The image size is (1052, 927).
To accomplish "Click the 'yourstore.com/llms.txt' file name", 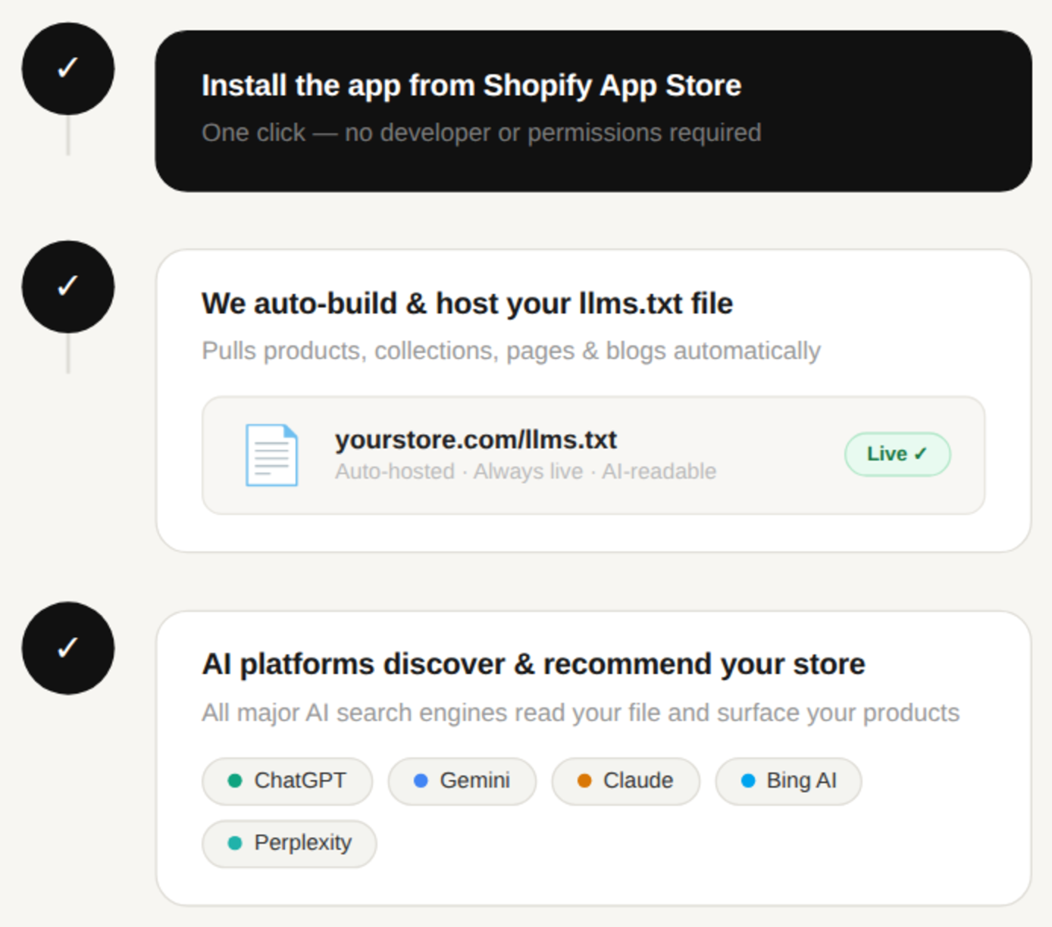I will coord(476,440).
